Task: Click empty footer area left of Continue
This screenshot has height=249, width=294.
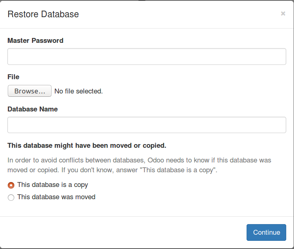Action: (122, 232)
